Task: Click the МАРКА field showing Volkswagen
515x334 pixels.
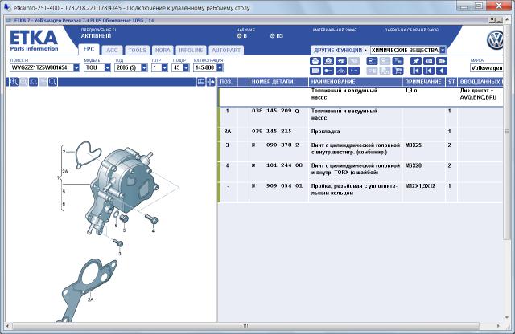Action: click(x=486, y=68)
